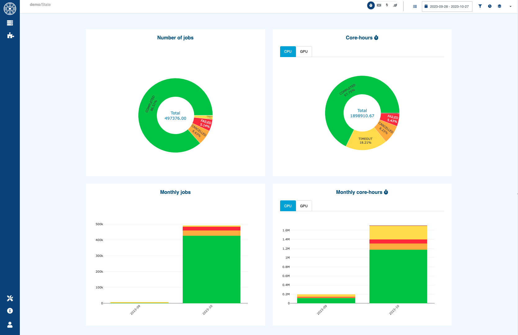Open the list view menu icon
The image size is (518, 335).
[415, 7]
